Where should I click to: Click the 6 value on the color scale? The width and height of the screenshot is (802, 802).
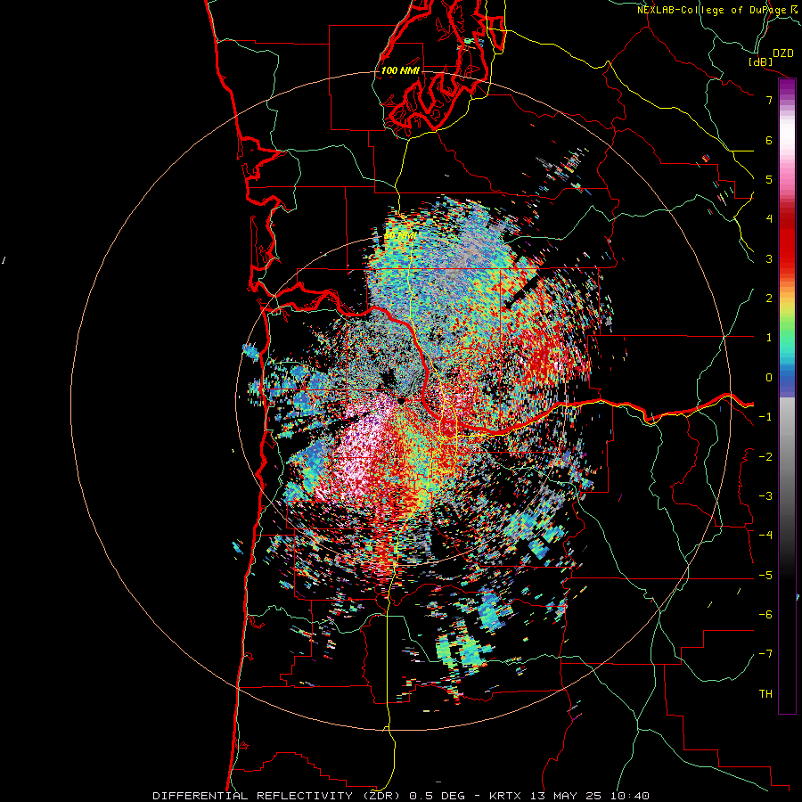[769, 140]
